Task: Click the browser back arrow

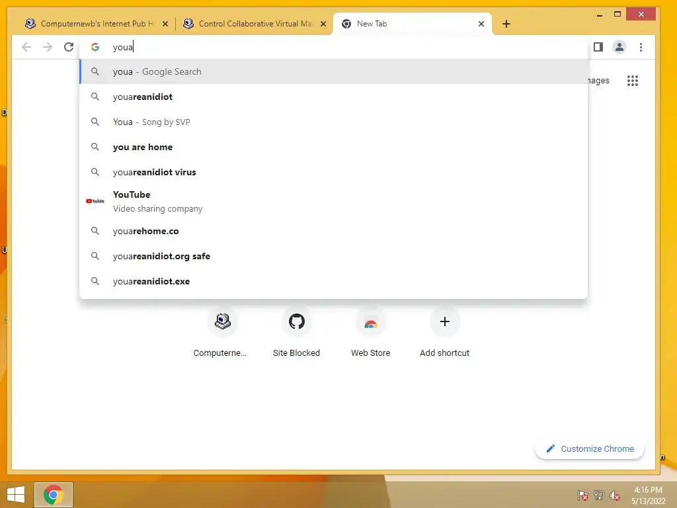Action: (x=26, y=47)
